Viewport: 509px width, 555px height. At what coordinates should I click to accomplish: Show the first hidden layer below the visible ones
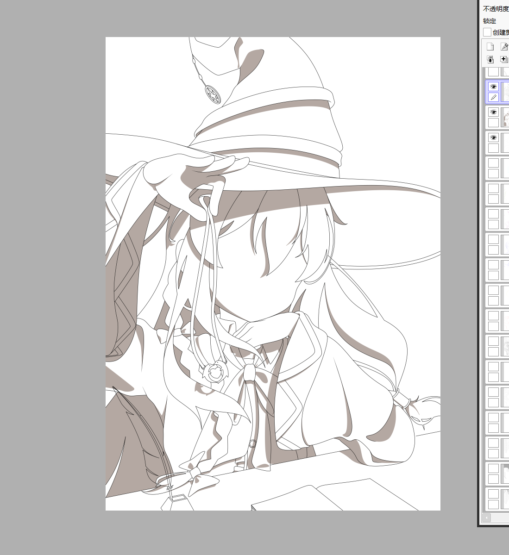point(493,163)
